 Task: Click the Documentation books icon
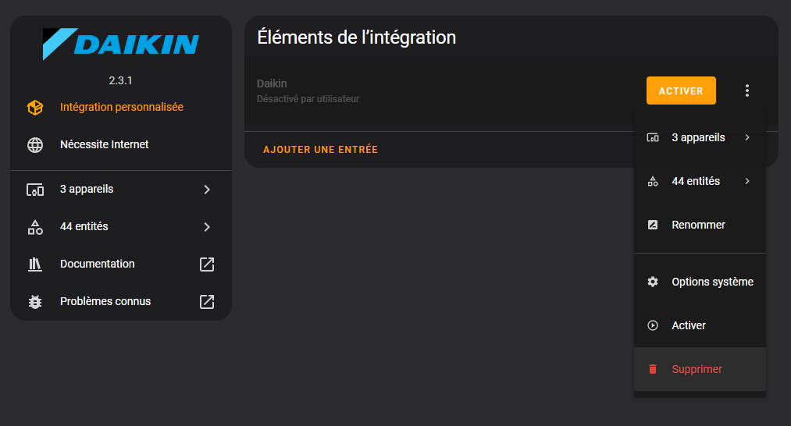(x=35, y=264)
